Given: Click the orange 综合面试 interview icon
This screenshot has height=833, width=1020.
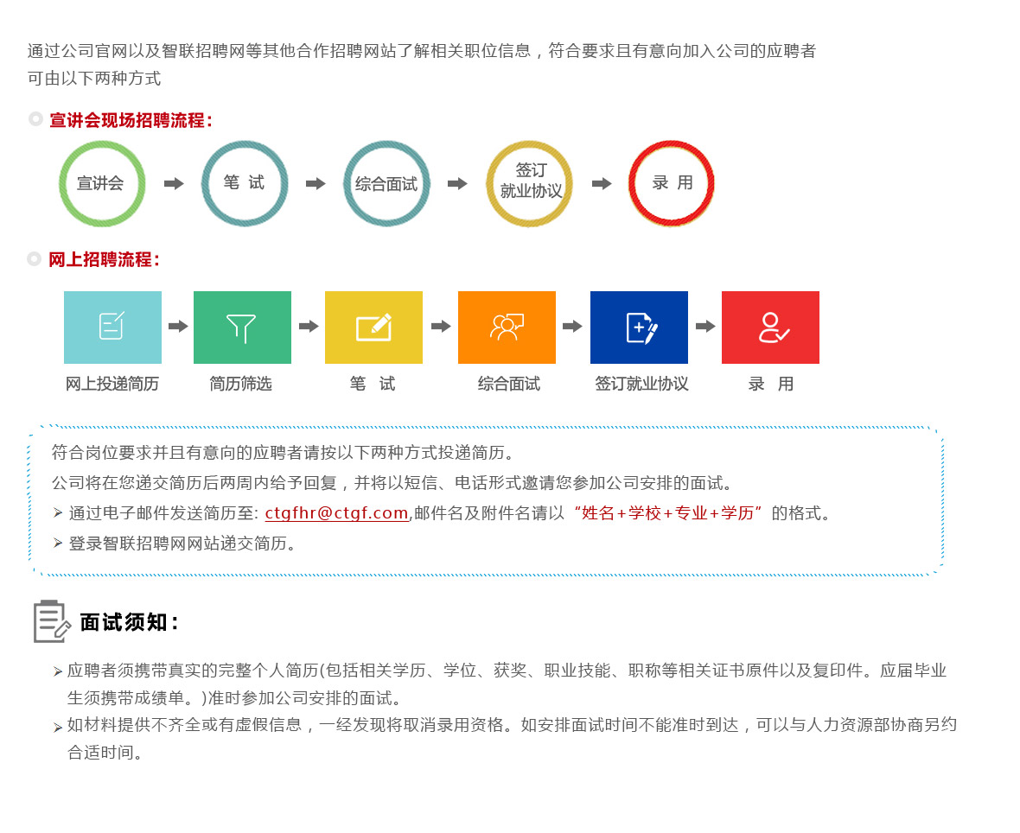Looking at the screenshot, I should pos(507,327).
